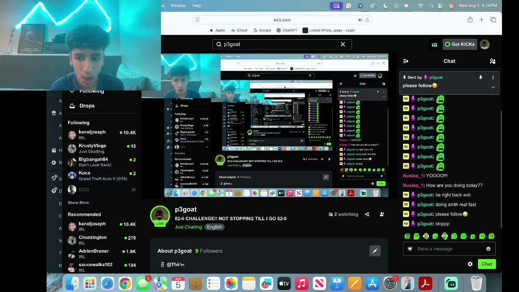Open the Apple bookmark
The image size is (519, 292).
217,30
